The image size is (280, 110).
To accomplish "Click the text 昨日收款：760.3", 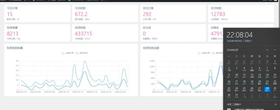I will tap(82, 19).
